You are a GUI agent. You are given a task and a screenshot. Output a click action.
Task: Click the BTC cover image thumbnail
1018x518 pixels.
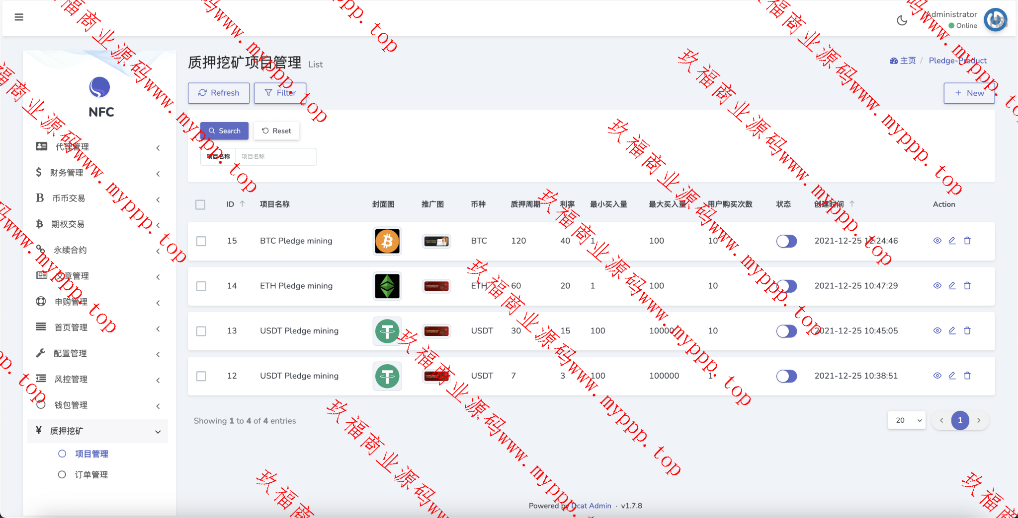pos(387,241)
